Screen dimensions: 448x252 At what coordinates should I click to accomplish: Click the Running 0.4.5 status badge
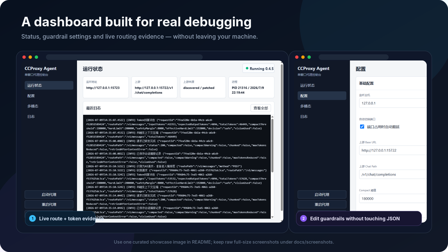tap(258, 69)
